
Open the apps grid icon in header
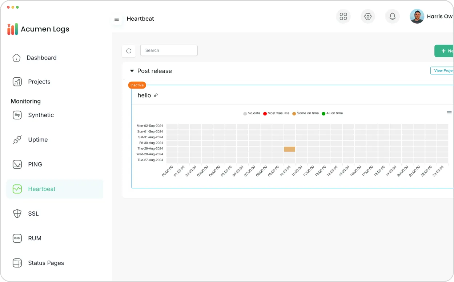pos(343,16)
